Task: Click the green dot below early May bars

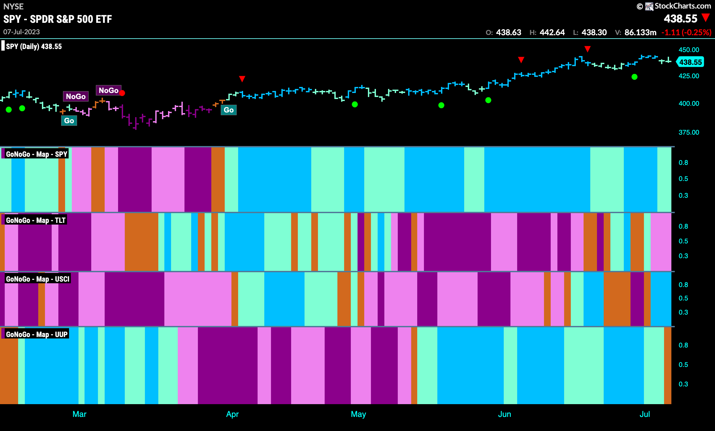Action: coord(355,104)
